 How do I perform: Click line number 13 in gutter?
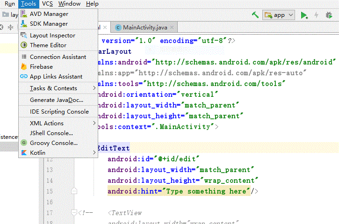pos(50,170)
